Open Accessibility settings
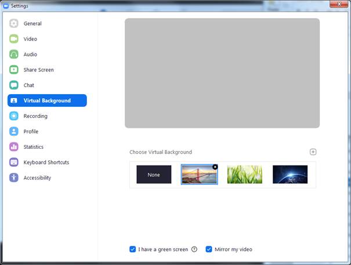Screen dimensions: 351x265 click(37, 178)
